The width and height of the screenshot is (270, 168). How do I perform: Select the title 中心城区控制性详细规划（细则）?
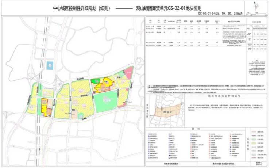click(82, 8)
